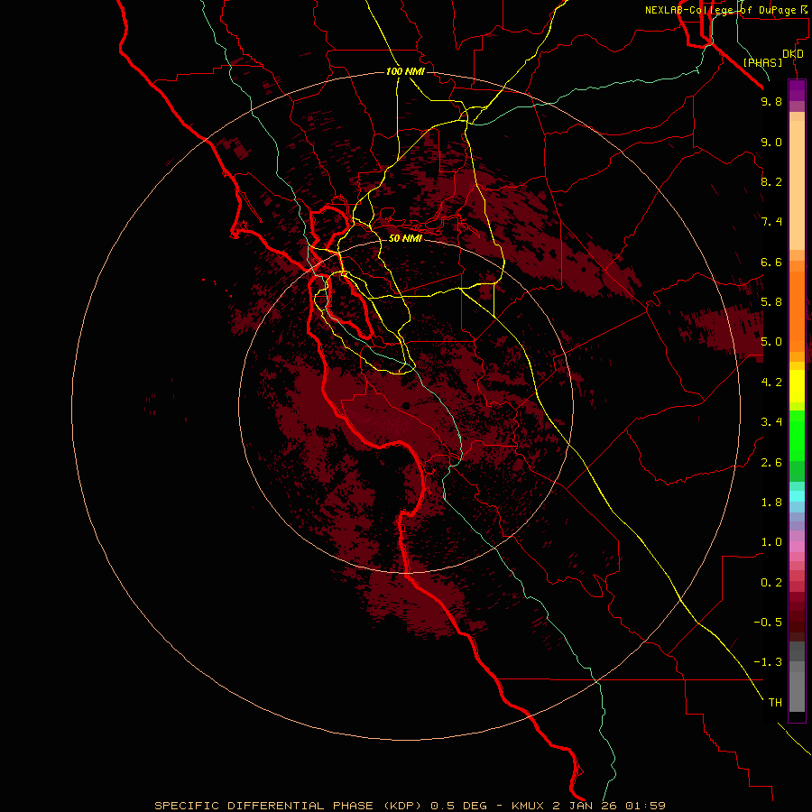The width and height of the screenshot is (812, 812).
Task: Pick the purple top segment of the color bar
Action: tap(797, 90)
